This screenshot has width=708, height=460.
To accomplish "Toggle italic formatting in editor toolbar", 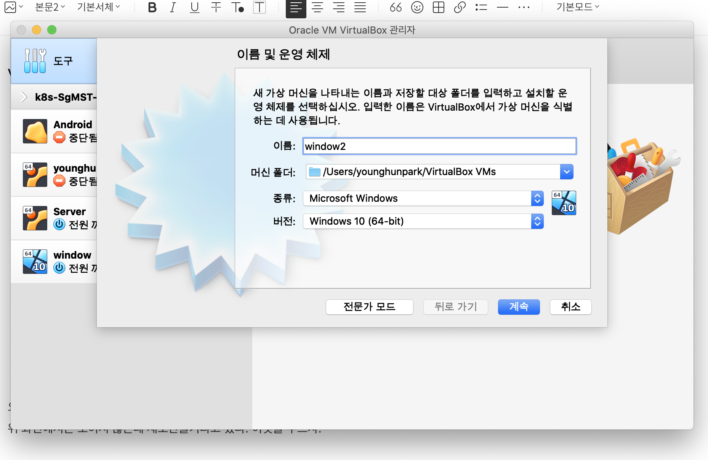I will (173, 7).
